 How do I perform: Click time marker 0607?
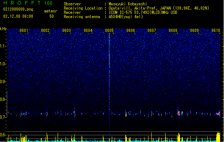coord(152,31)
